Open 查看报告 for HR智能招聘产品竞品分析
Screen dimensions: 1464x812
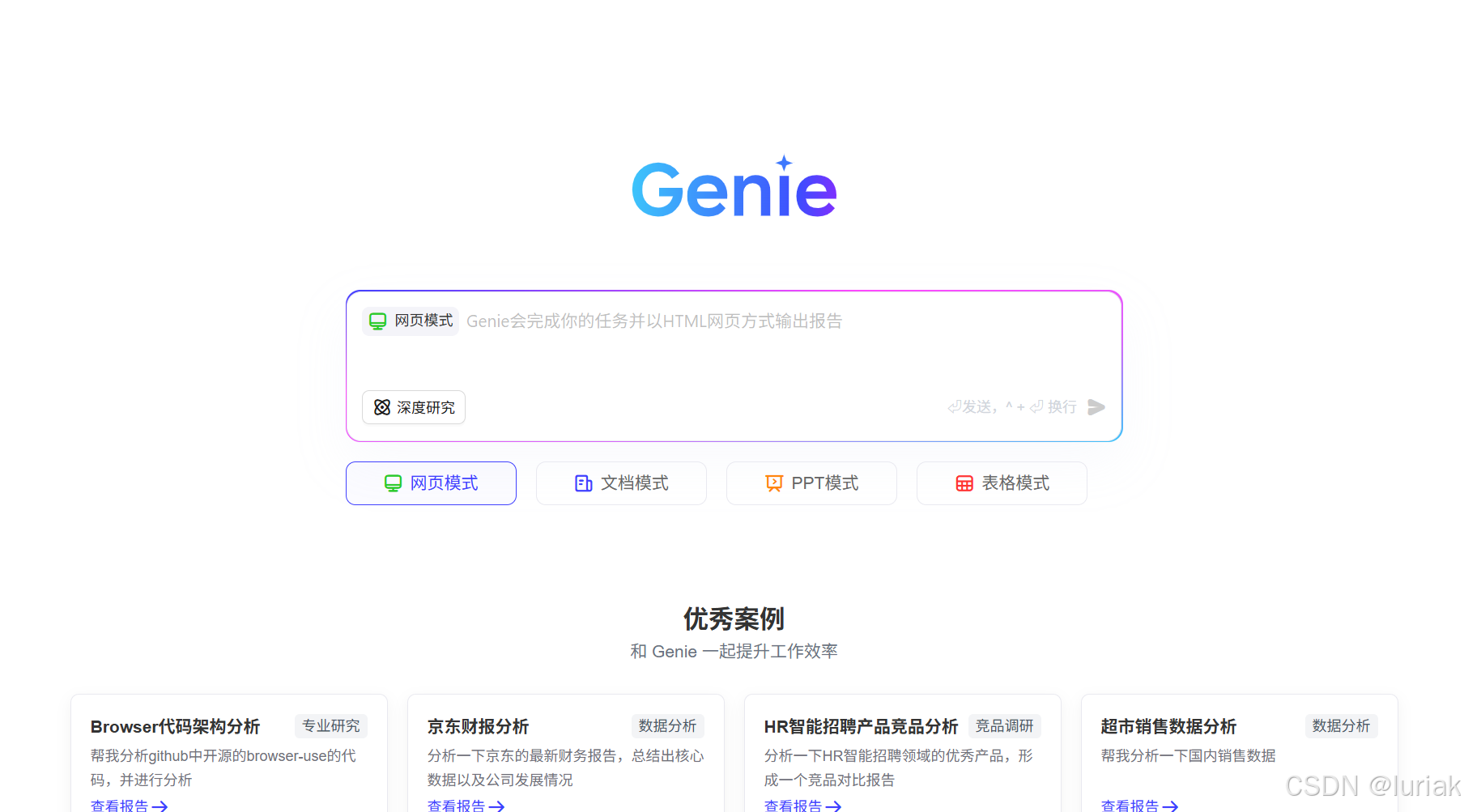point(802,806)
